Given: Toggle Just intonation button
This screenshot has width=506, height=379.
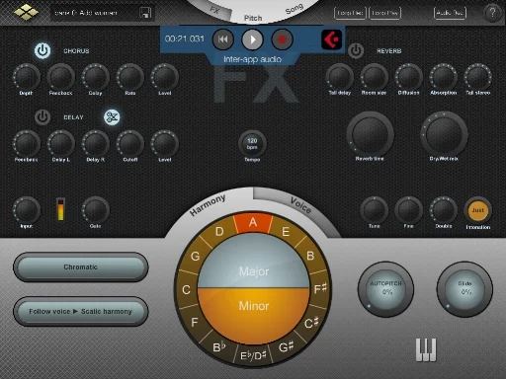Looking at the screenshot, I should tap(477, 210).
